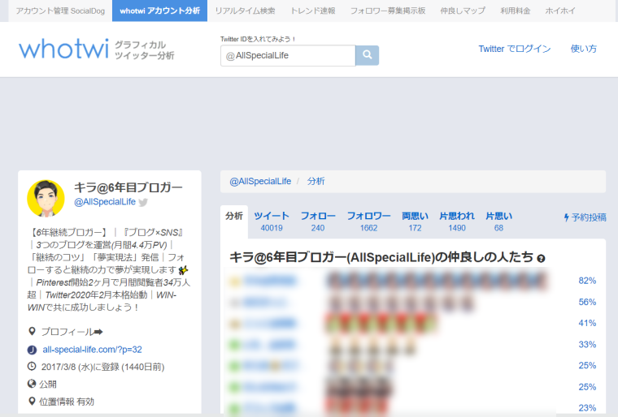Click inside the Twitter ID search field
Viewport: 618px width, 417px height.
[x=288, y=55]
